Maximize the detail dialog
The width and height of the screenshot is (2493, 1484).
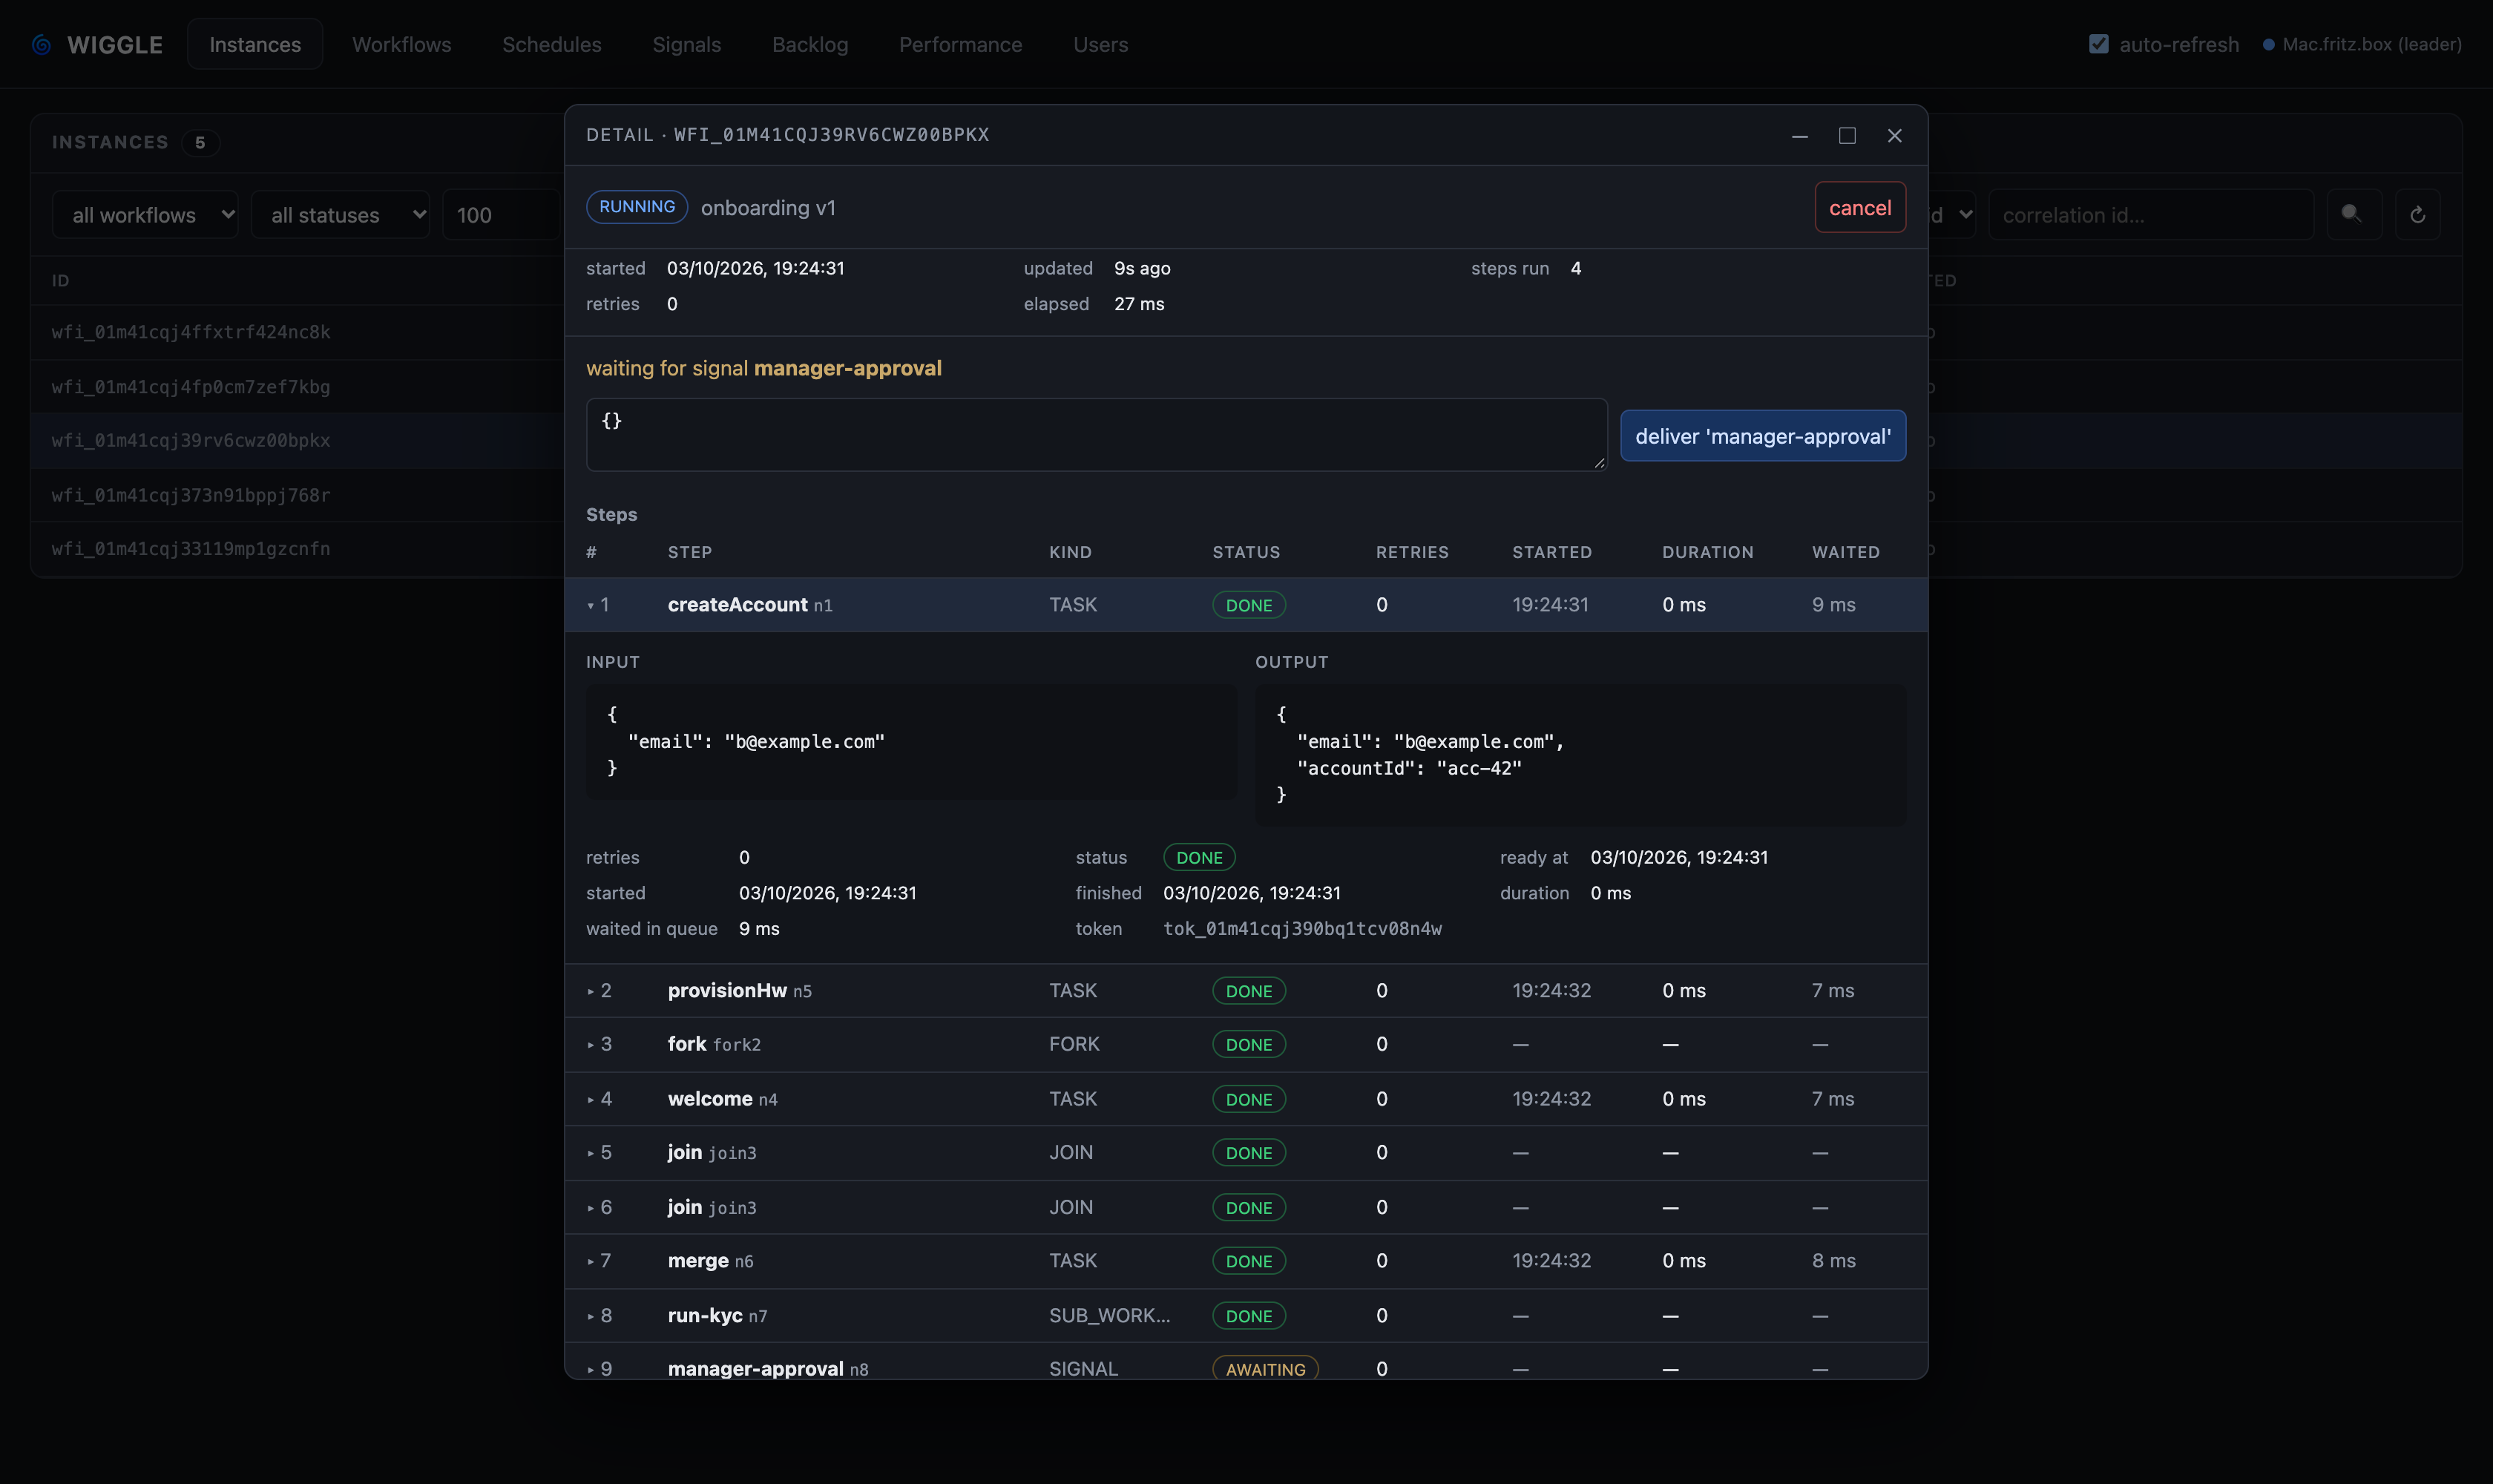coord(1847,136)
